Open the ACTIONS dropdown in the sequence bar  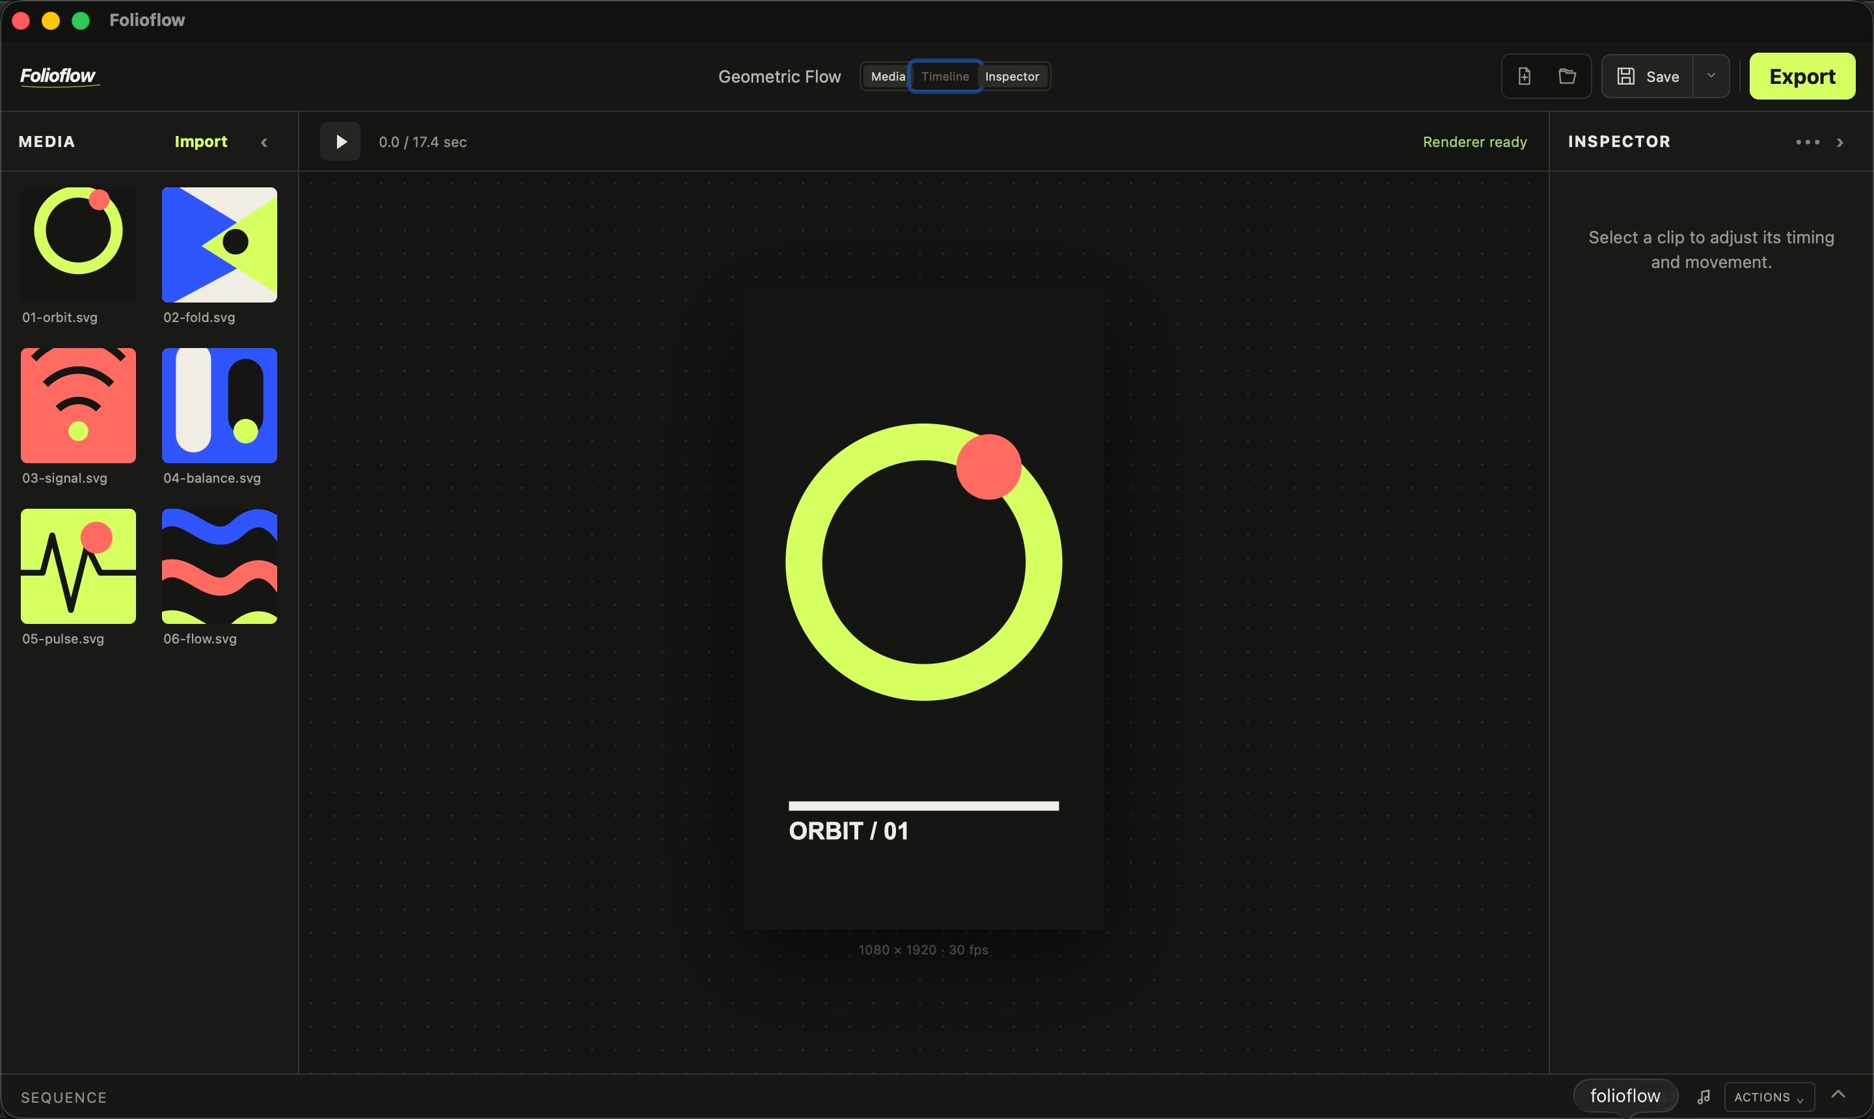coord(1769,1097)
